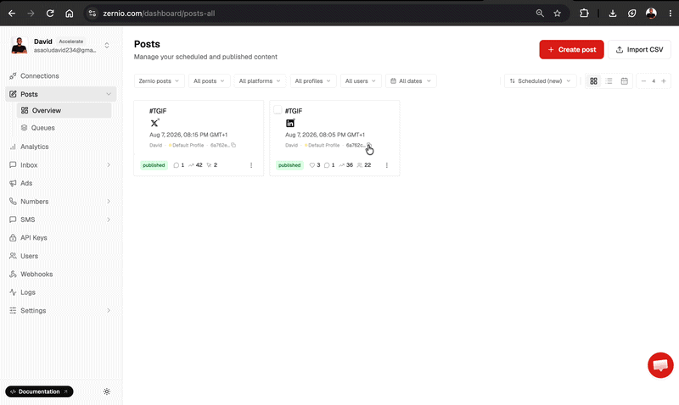Click the impressions count 36 on LinkedIn post

[x=346, y=165]
